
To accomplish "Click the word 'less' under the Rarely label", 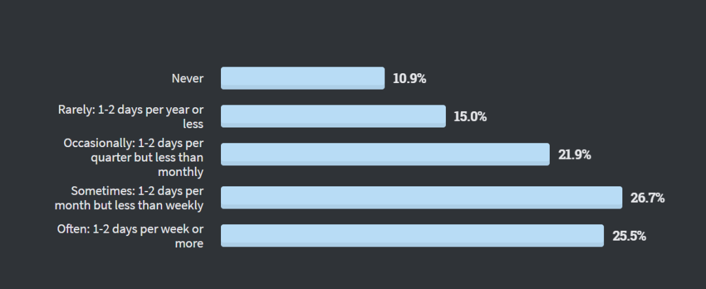I will tap(193, 124).
